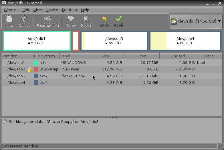The width and height of the screenshot is (224, 150).
Task: Sort by the Used column header
Action: point(141,56)
